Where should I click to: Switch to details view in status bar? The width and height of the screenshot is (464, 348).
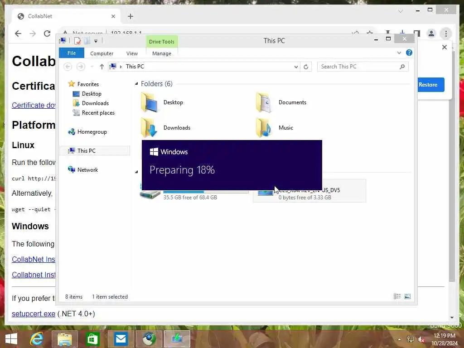click(397, 296)
